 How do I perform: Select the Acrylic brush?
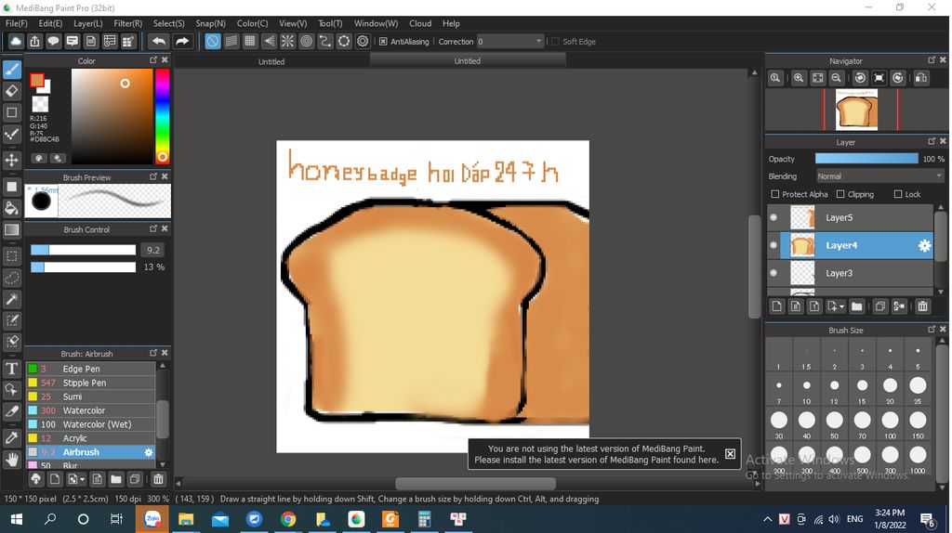tap(90, 438)
